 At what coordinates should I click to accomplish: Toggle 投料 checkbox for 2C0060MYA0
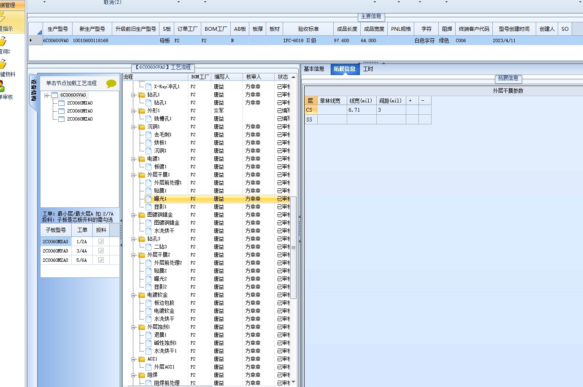(101, 251)
